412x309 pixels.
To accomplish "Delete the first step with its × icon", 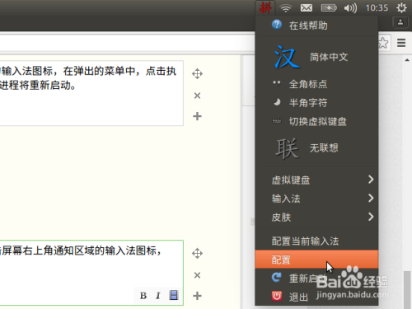I will pyautogui.click(x=197, y=96).
